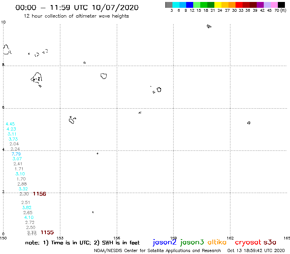This screenshot has height=254, width=290.
Task: Select the altika satellite legend label
Action: (x=217, y=242)
